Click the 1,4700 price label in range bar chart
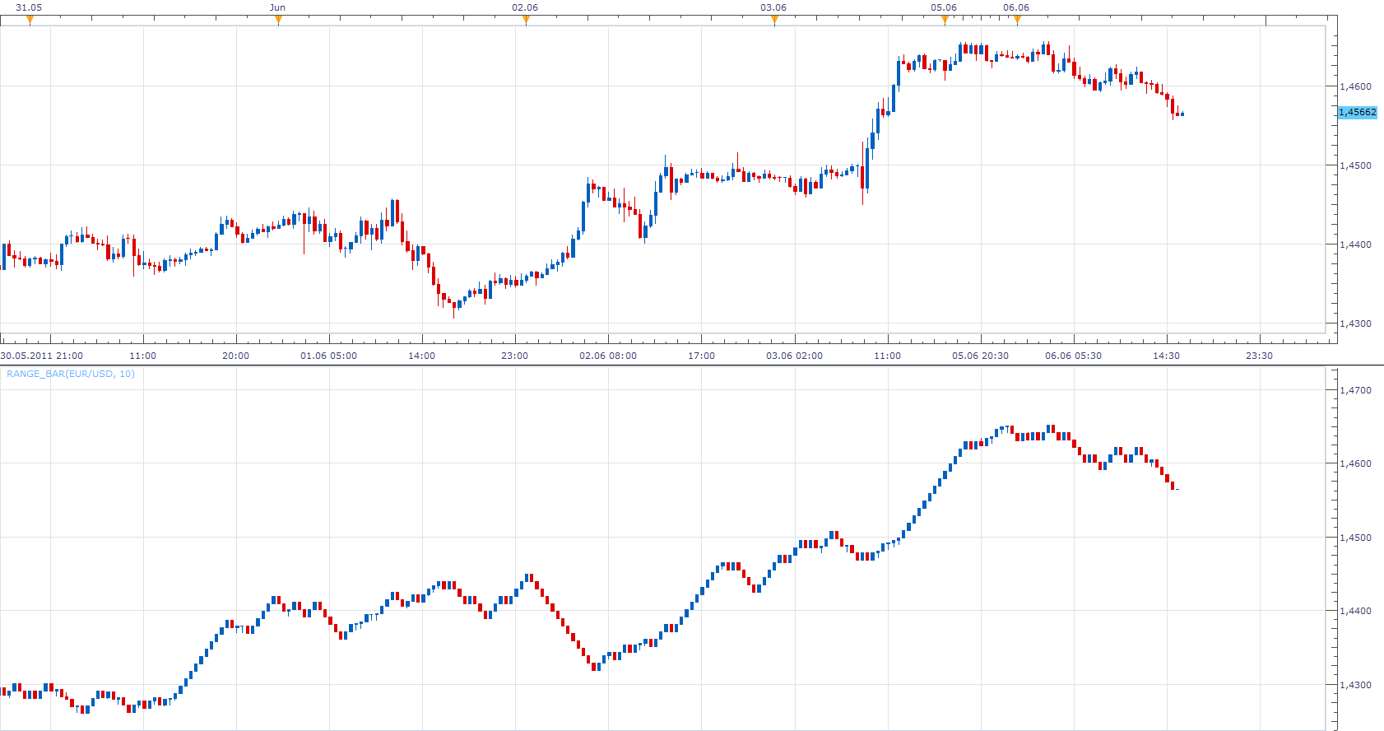Viewport: 1384px width, 731px height. pos(1356,390)
